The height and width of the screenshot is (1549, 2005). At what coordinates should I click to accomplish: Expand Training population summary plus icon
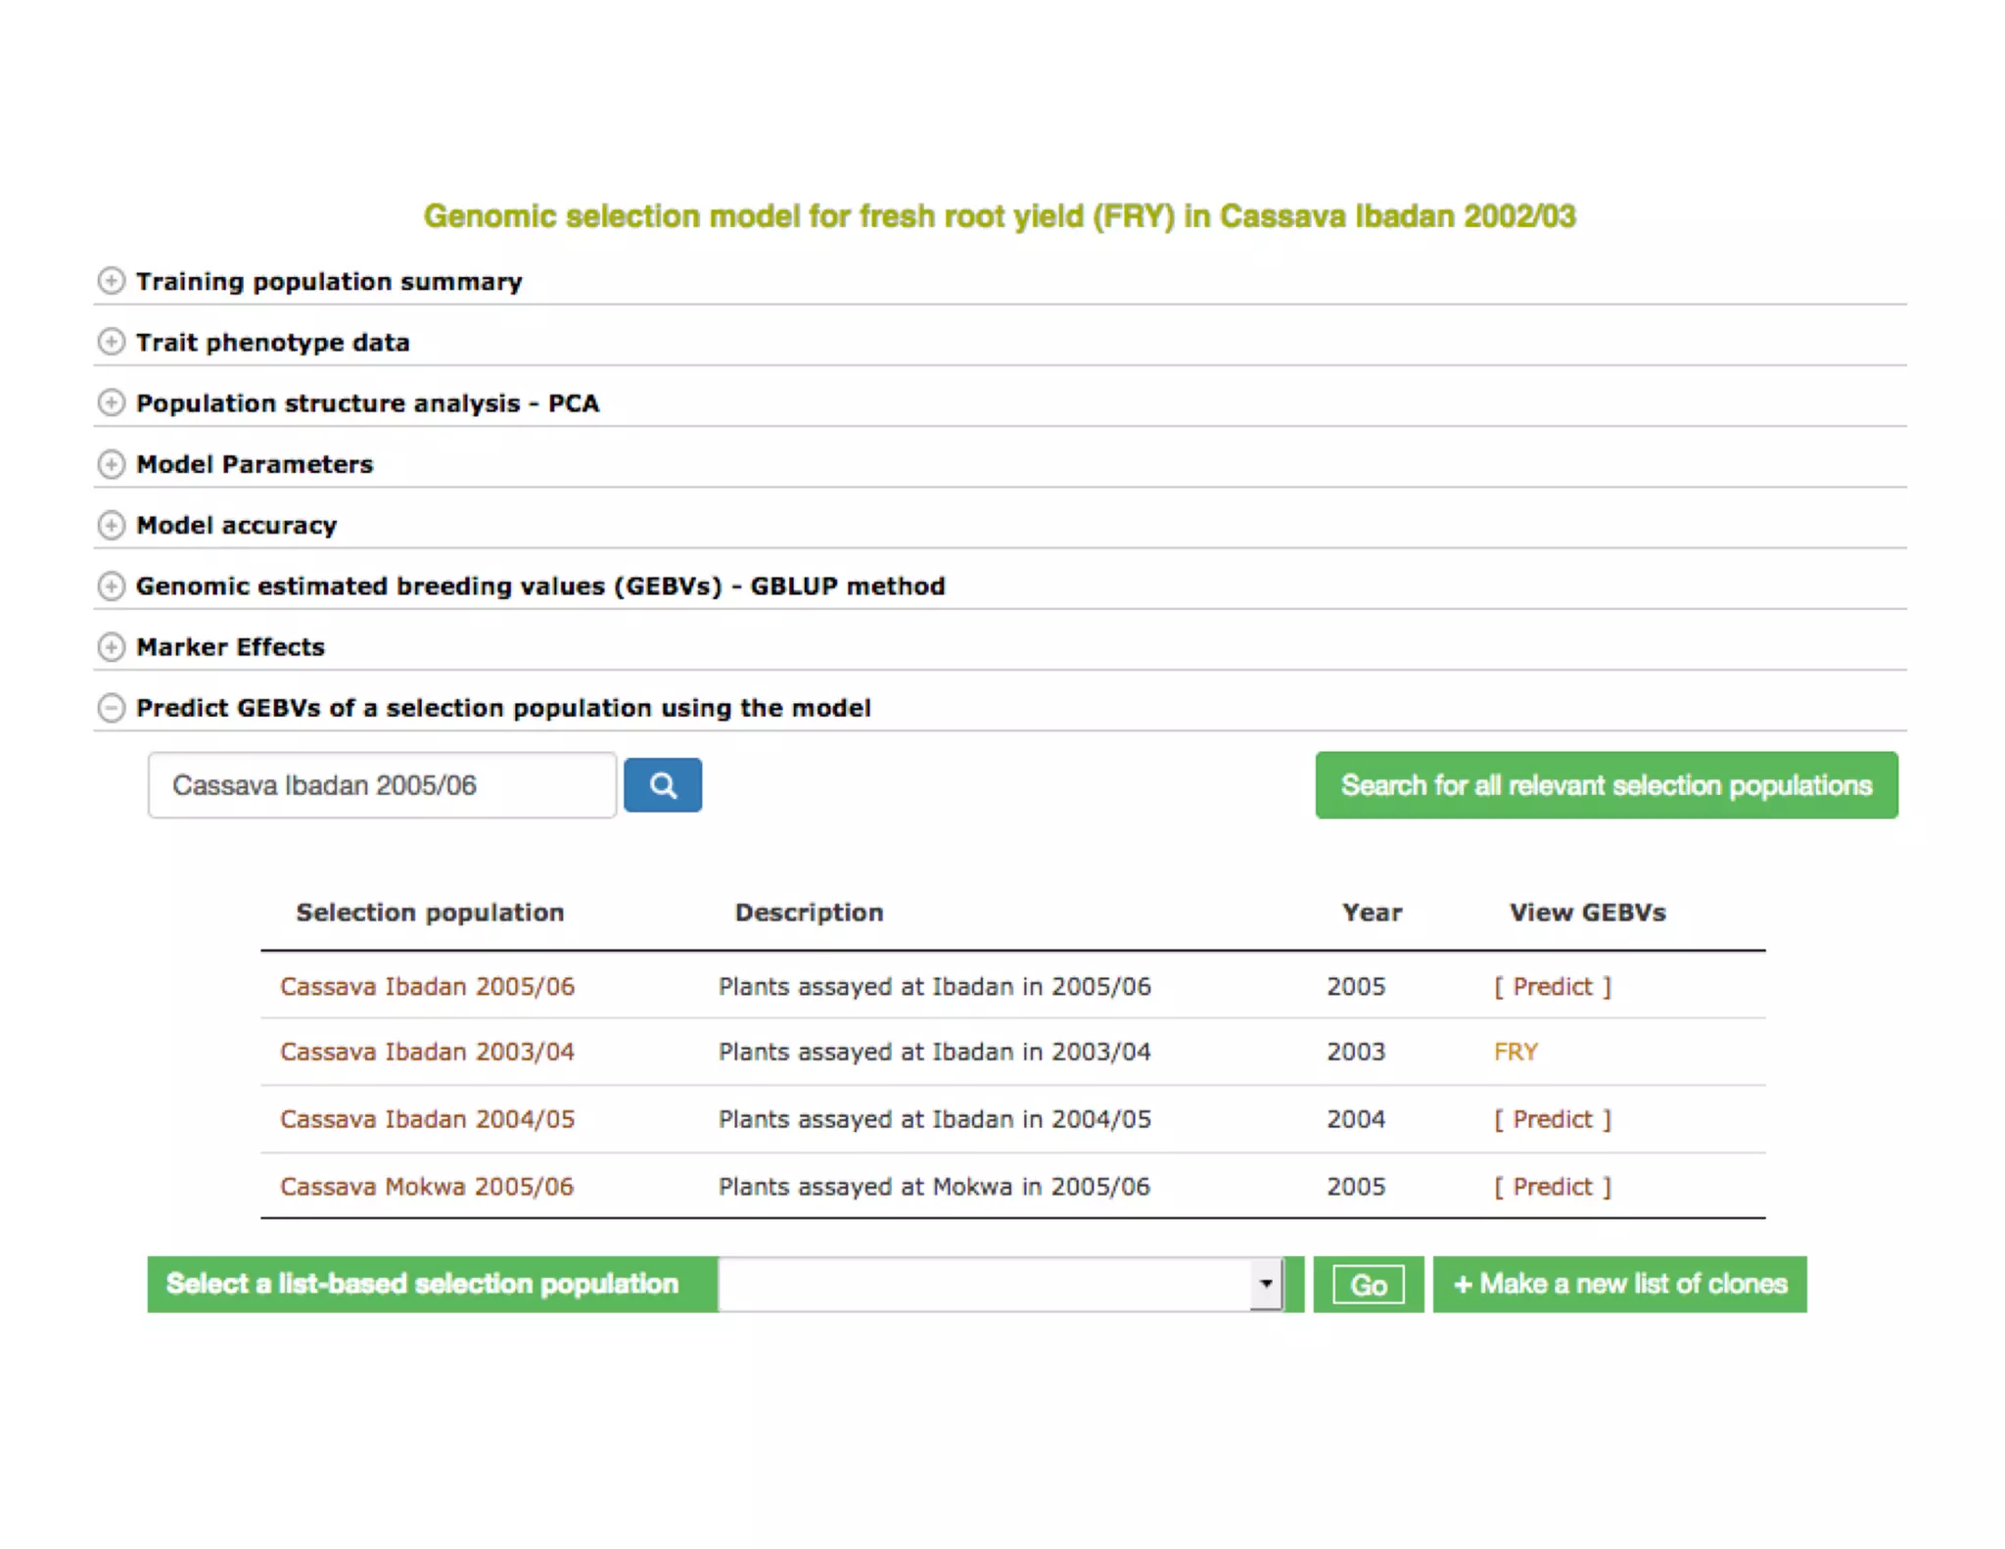click(x=112, y=281)
